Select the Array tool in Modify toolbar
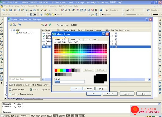Viewport: 162px width, 117px height. click(x=160, y=34)
